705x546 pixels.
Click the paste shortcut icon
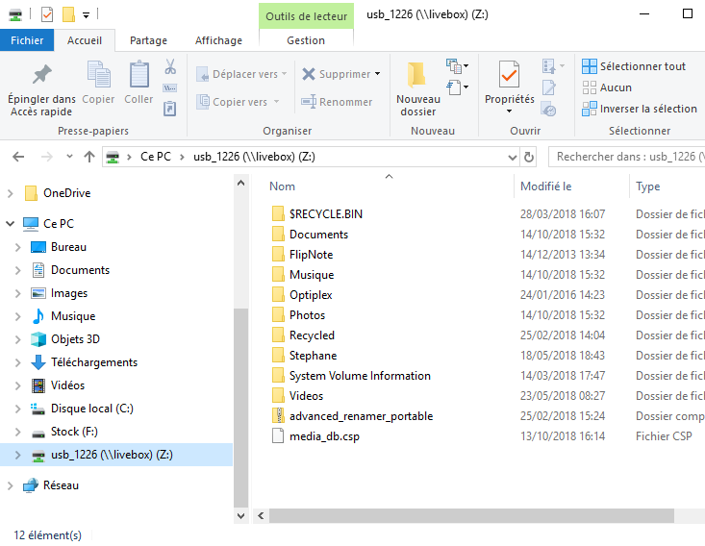[x=170, y=109]
